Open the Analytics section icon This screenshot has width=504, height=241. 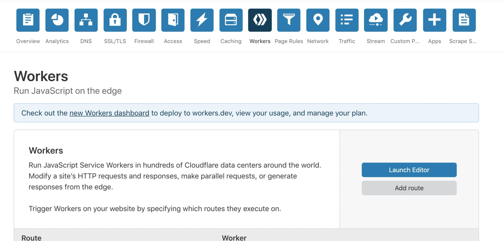coord(57,20)
